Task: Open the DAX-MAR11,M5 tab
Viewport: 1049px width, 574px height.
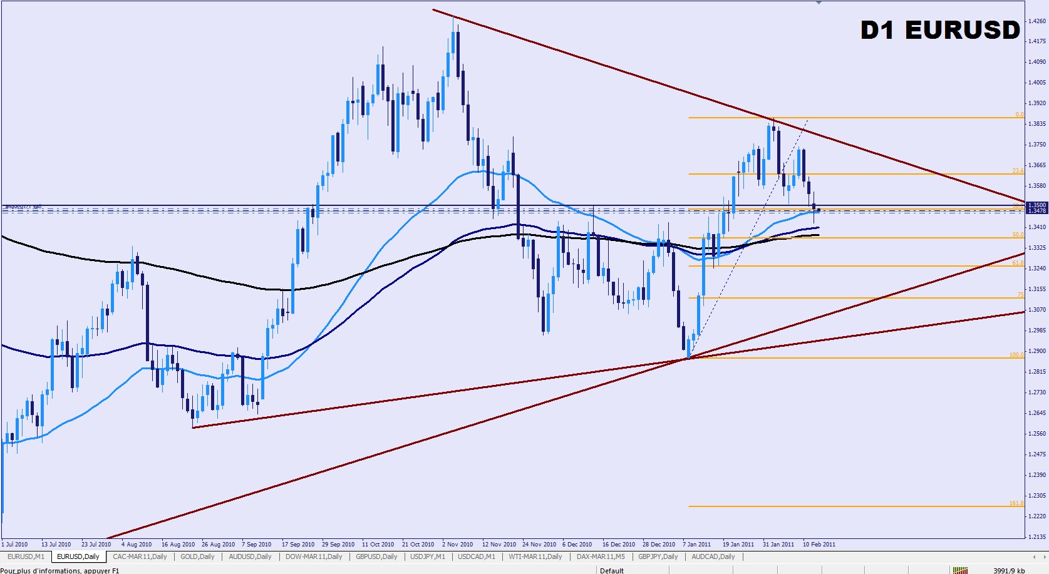Action: coord(601,556)
